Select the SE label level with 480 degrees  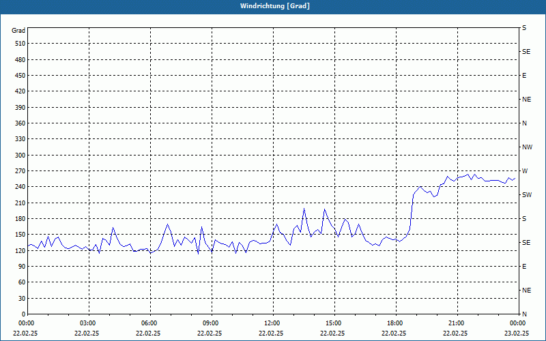click(526, 52)
